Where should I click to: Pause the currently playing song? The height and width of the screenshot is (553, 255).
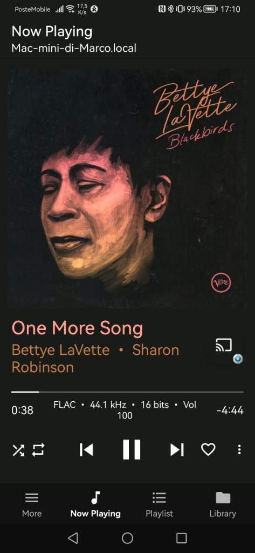pos(132,450)
